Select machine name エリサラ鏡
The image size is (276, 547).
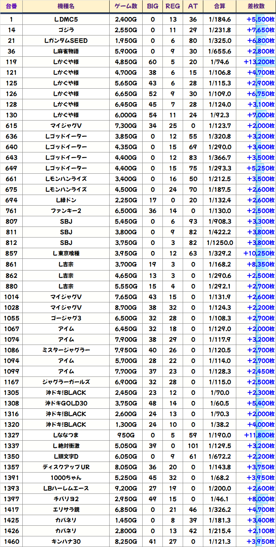coord(66,509)
